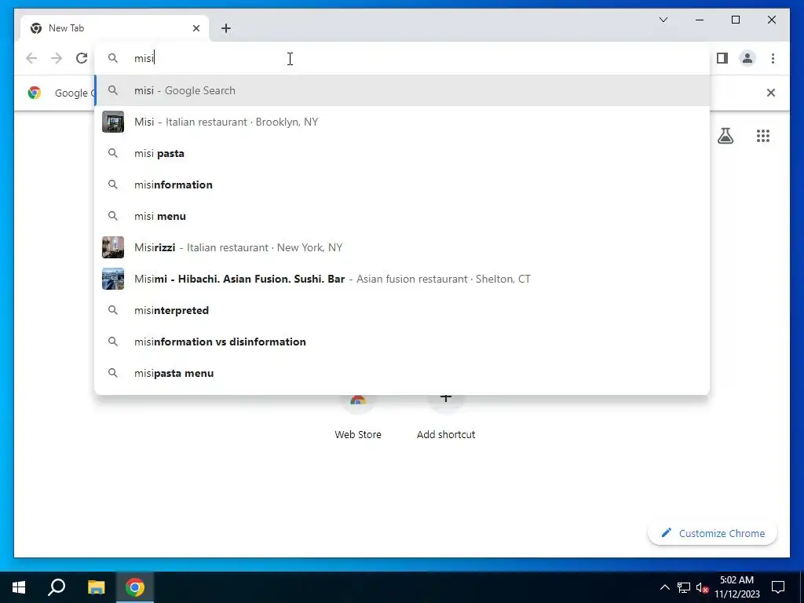
Task: Select 'misi - Google Search' suggestion
Action: (403, 91)
